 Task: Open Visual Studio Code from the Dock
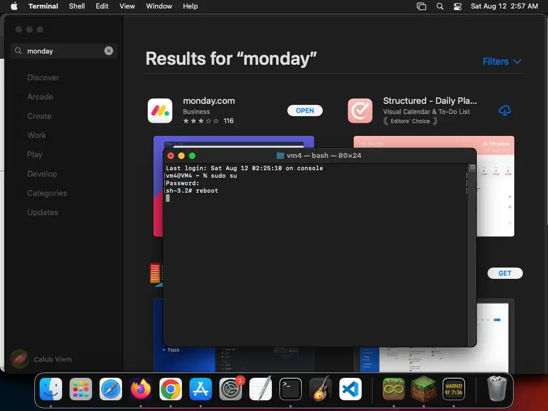(351, 389)
